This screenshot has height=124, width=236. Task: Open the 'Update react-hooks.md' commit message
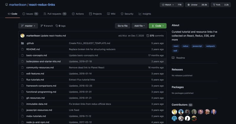click(53, 36)
